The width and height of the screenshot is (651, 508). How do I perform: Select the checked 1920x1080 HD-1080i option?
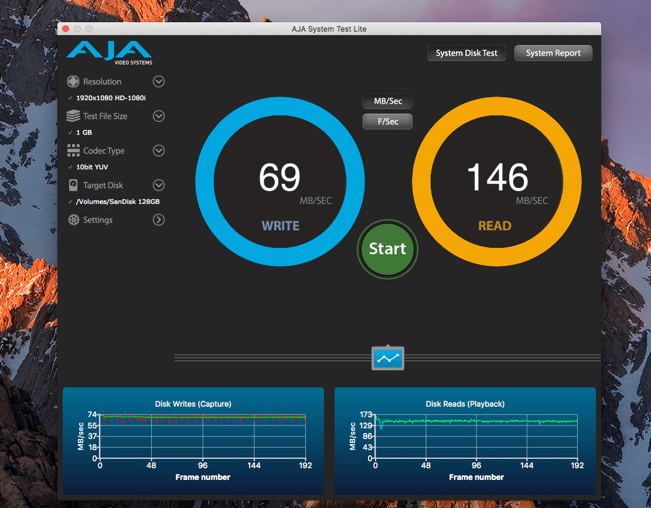pyautogui.click(x=111, y=98)
